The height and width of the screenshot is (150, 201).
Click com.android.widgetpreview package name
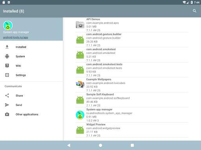tap(103, 128)
